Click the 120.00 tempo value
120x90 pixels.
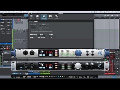(x=88, y=76)
